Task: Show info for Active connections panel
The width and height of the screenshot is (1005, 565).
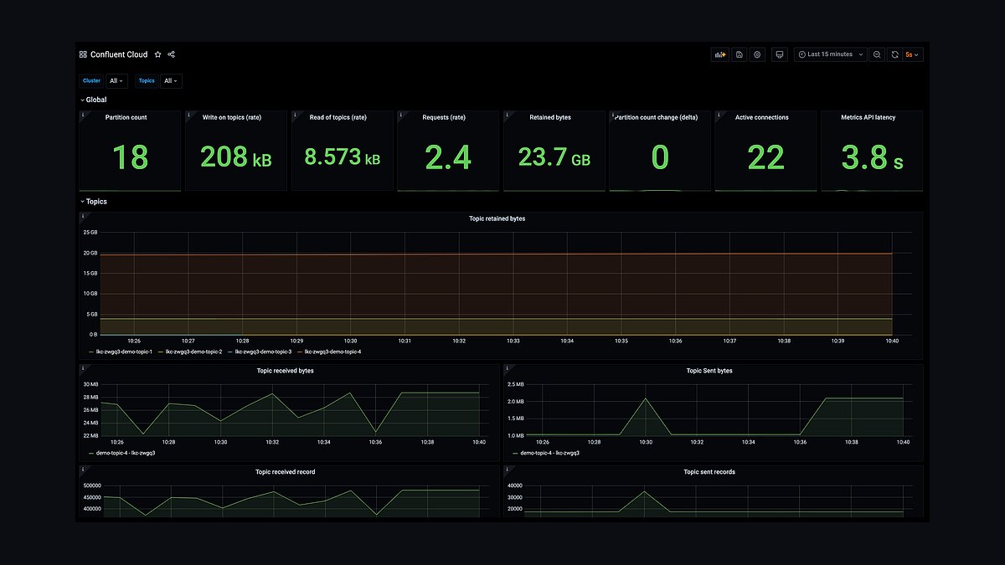Action: click(719, 115)
